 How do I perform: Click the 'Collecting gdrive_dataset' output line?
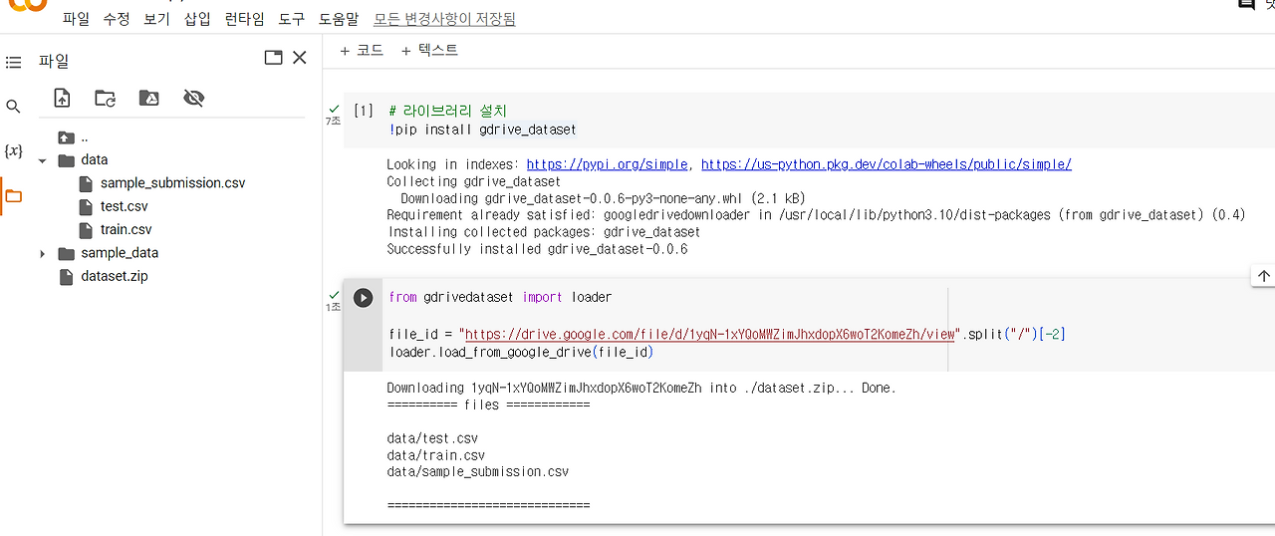click(x=474, y=181)
